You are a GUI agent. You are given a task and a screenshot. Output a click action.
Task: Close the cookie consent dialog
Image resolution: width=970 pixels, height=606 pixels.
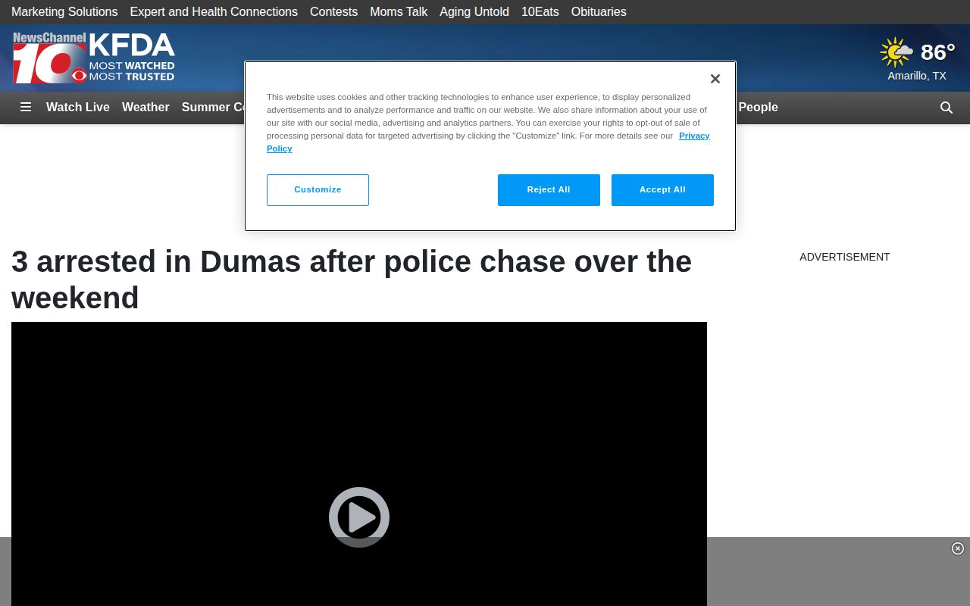coord(715,79)
